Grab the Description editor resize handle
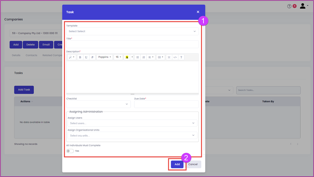The image size is (314, 177). [132, 94]
